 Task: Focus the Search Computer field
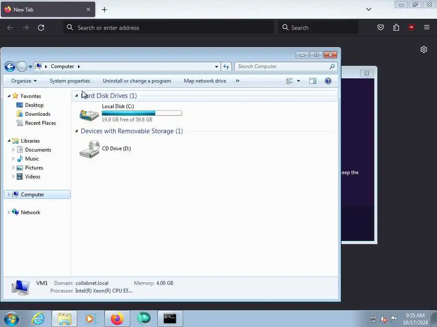[x=286, y=66]
